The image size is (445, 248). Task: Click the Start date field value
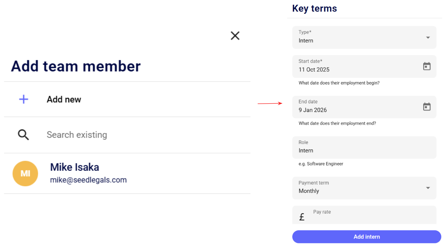coord(314,70)
